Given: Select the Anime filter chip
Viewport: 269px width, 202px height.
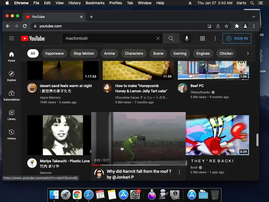Looking at the screenshot, I should [x=109, y=53].
